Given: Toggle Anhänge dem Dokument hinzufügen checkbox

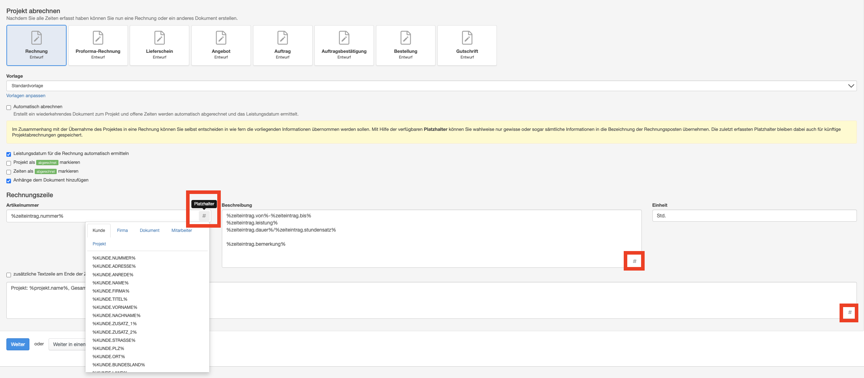Looking at the screenshot, I should [x=9, y=181].
